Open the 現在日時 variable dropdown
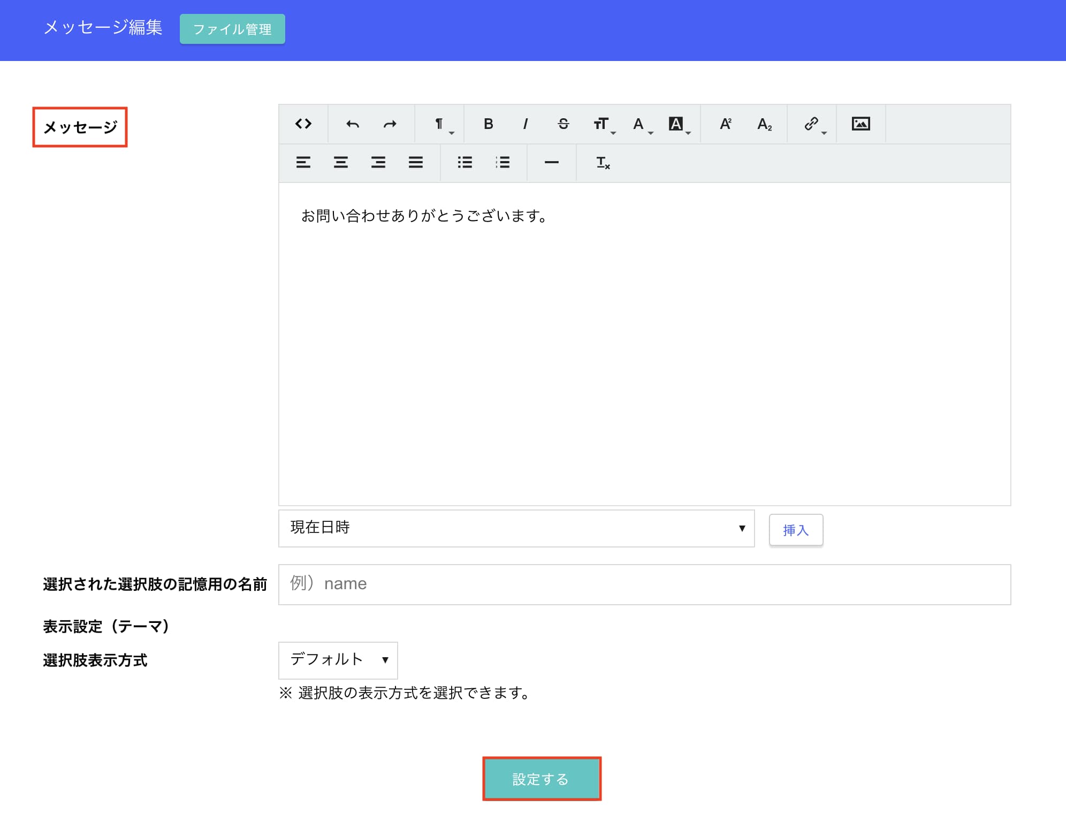The height and width of the screenshot is (837, 1066). click(x=516, y=528)
